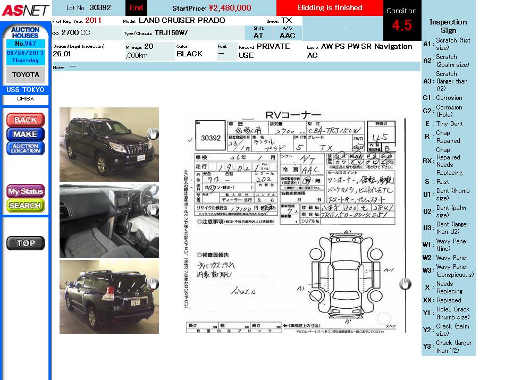Click zoom hand icon on rear car photo
The width and height of the screenshot is (505, 380).
point(153,284)
